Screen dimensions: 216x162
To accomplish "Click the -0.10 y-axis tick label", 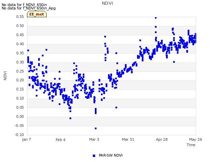I will (19, 135).
